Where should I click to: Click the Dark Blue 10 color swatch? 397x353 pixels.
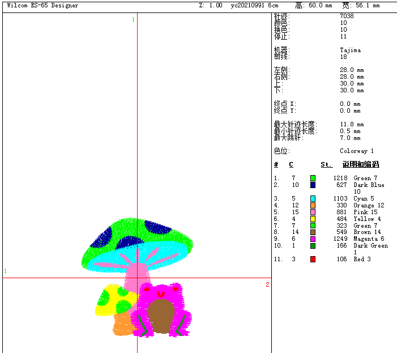coord(313,185)
